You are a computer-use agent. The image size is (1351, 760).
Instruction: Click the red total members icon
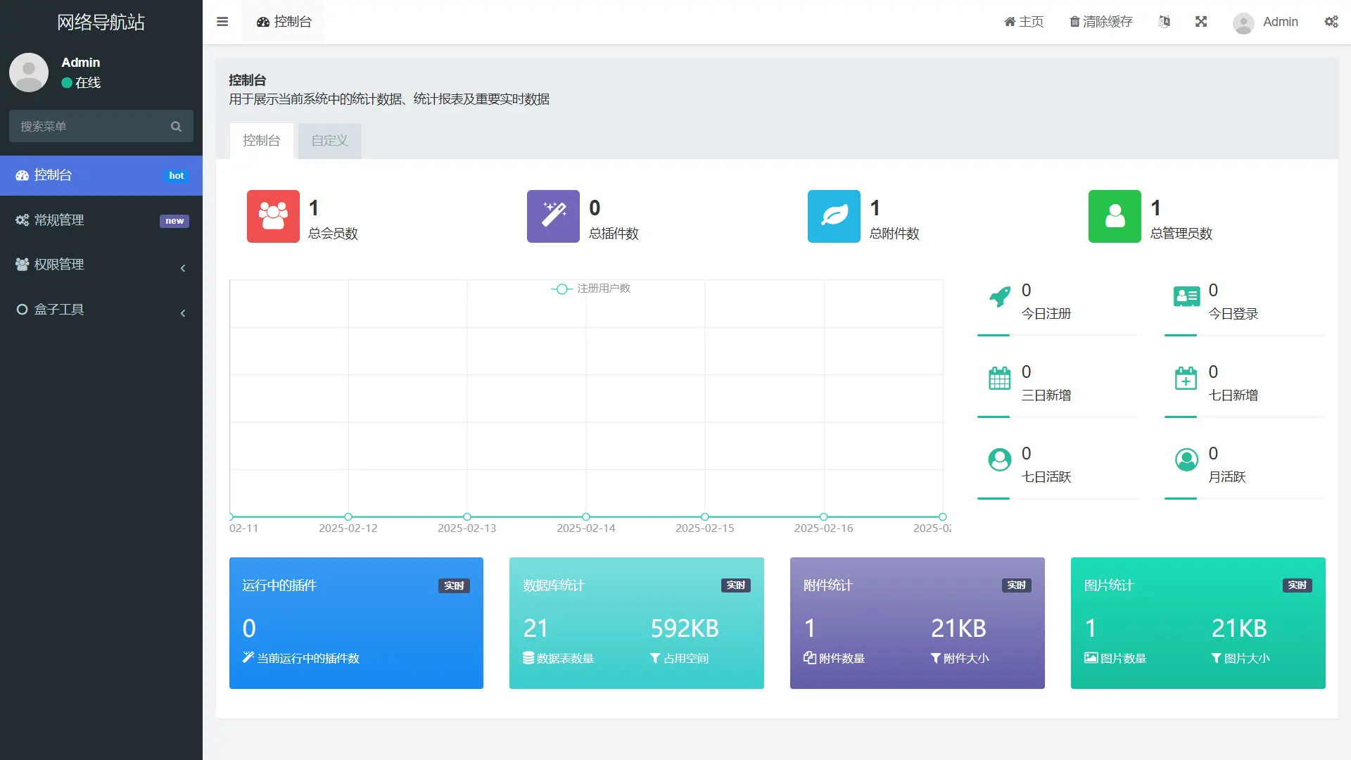(x=273, y=216)
